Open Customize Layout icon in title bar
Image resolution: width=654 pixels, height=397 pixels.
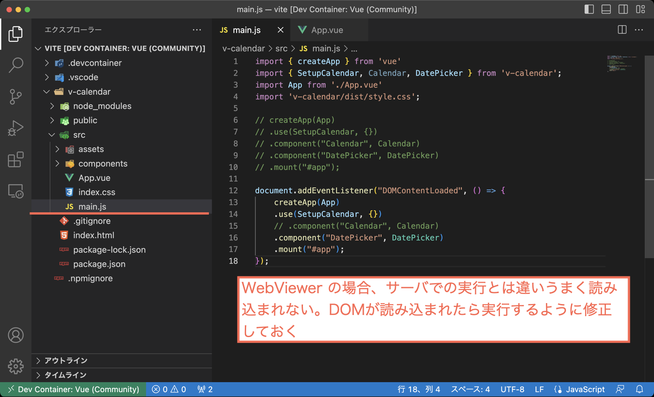[640, 9]
